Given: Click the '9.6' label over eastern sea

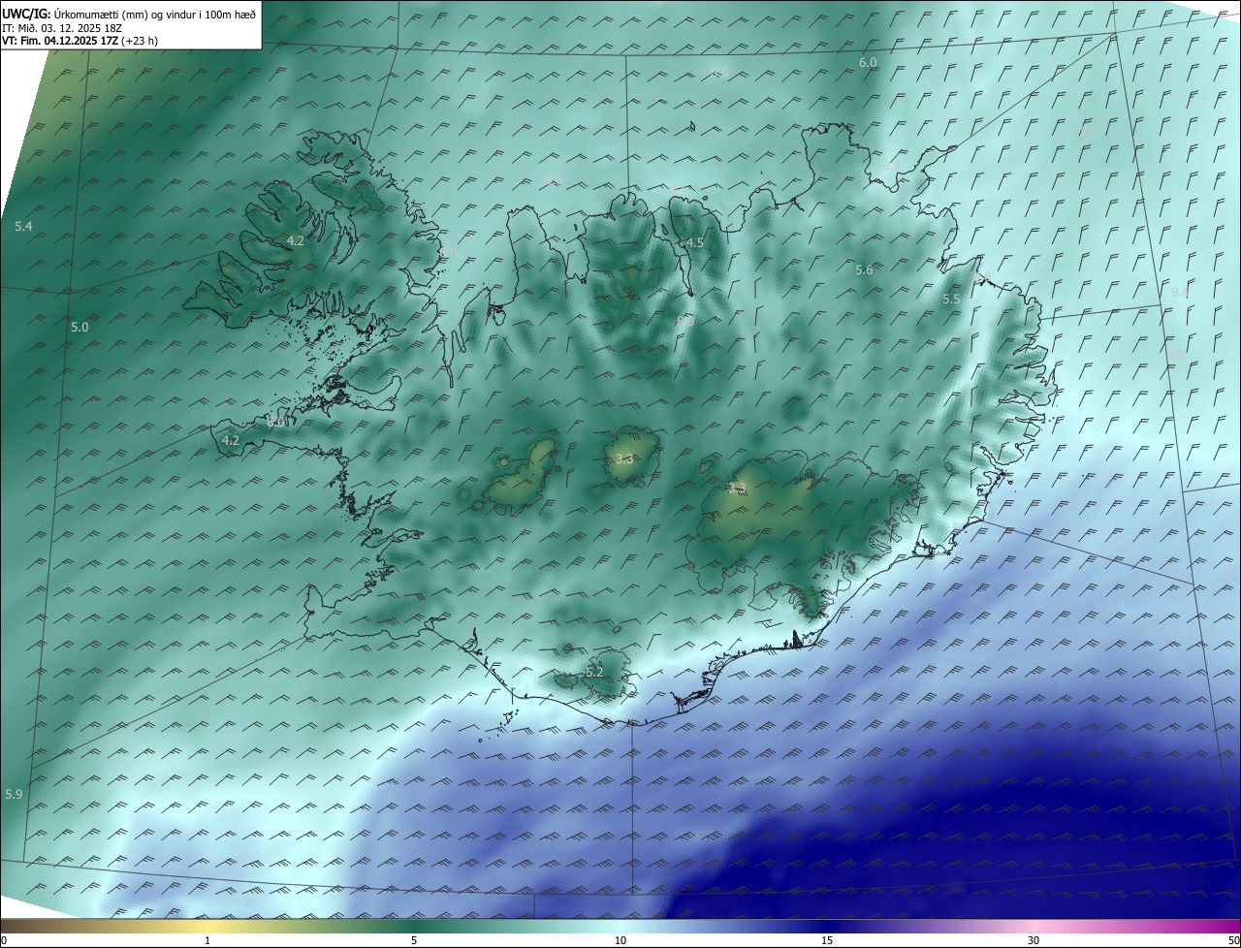Looking at the screenshot, I should (x=1180, y=292).
